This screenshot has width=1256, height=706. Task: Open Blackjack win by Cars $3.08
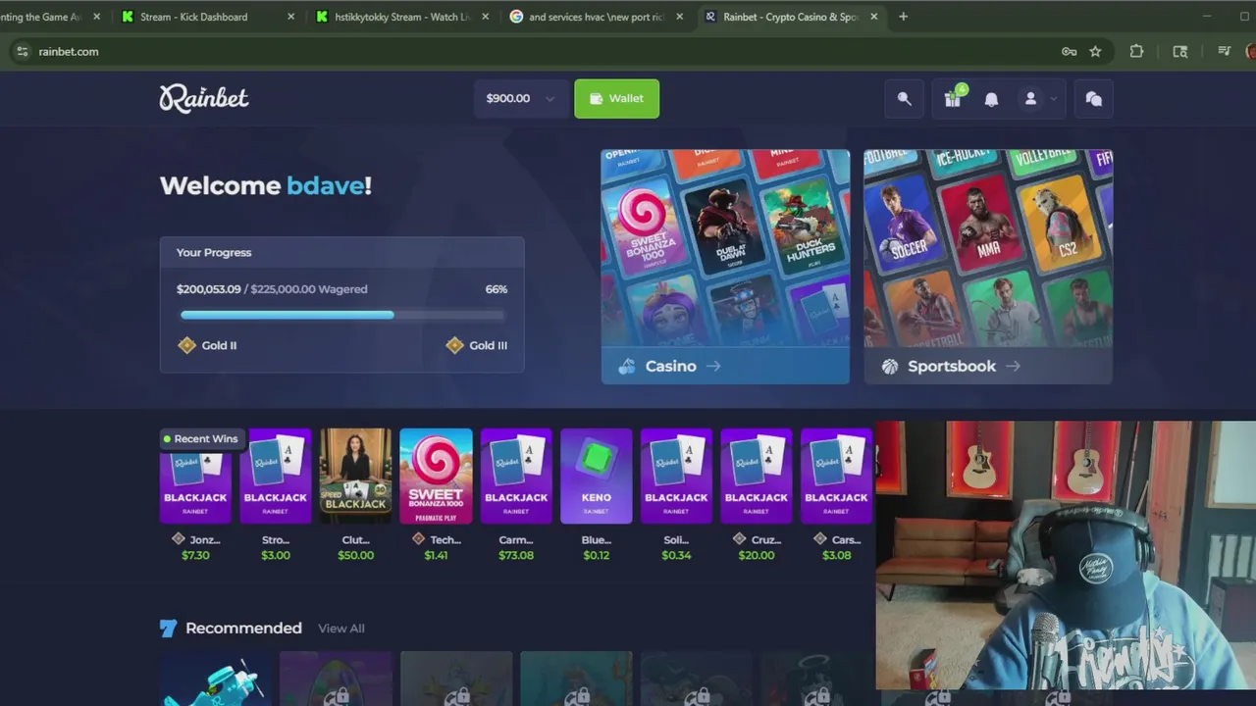[836, 476]
